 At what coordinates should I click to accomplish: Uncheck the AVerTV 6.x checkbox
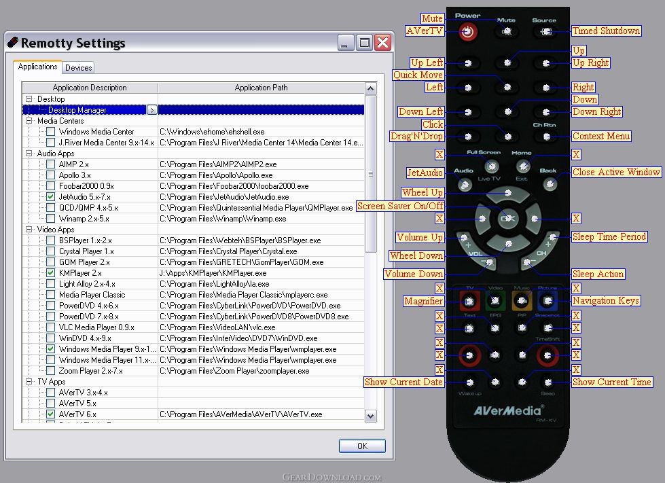point(50,414)
